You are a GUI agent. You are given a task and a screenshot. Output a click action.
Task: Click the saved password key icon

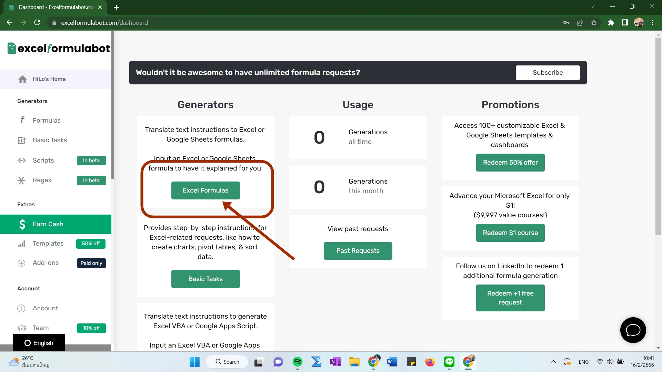[566, 23]
